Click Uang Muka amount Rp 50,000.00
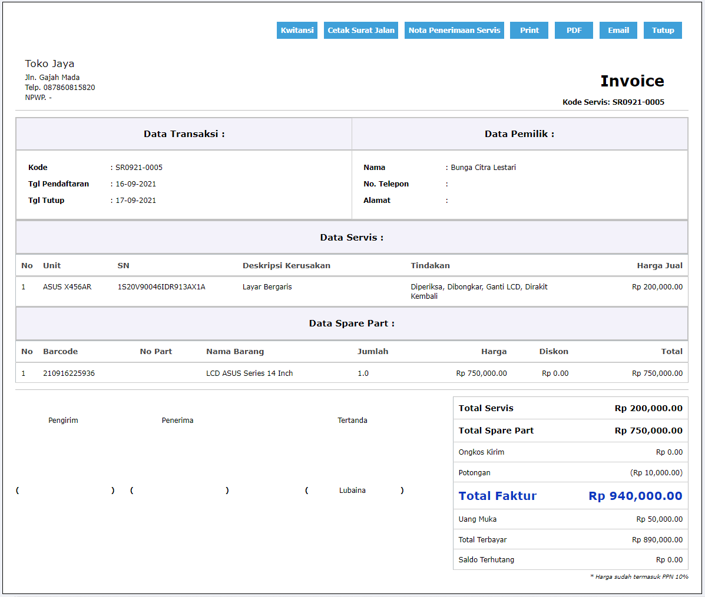Image resolution: width=705 pixels, height=597 pixels. click(659, 519)
